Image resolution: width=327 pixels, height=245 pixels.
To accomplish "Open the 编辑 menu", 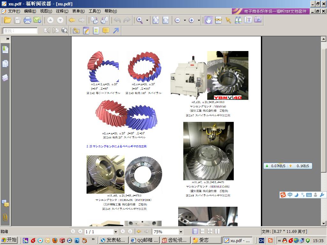I will click(30, 11).
